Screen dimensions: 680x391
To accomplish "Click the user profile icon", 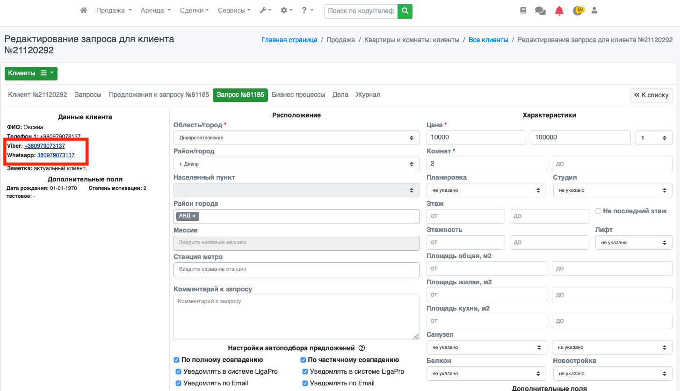I will (x=594, y=10).
